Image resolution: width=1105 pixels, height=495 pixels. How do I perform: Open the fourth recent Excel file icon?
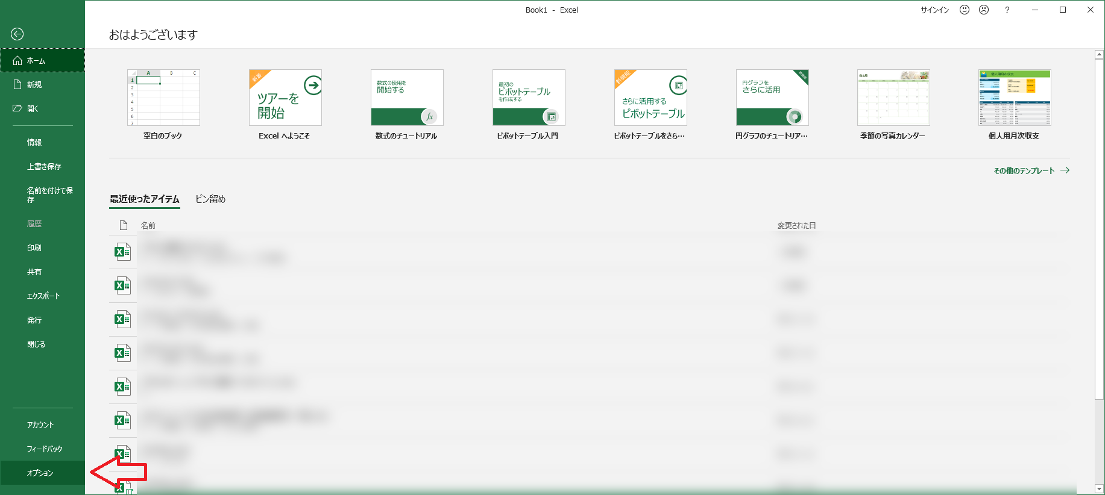pos(122,353)
